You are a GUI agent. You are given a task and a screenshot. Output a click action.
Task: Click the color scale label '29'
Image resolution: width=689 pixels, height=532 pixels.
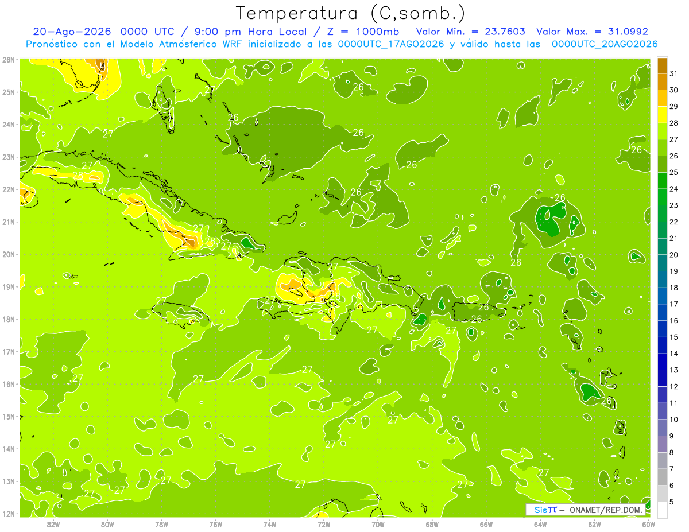674,107
